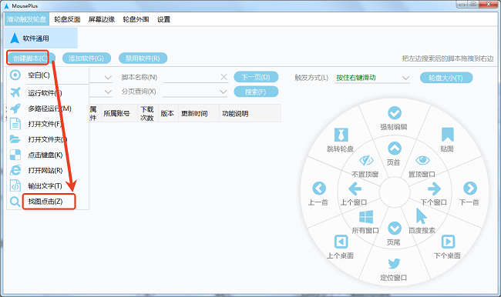Switch to the 屏幕边缘 tab
501x297 pixels.
(102, 19)
